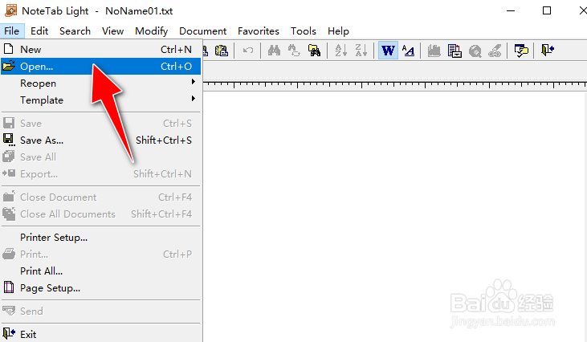Expand the Template submenu
587x342 pixels.
(100, 100)
